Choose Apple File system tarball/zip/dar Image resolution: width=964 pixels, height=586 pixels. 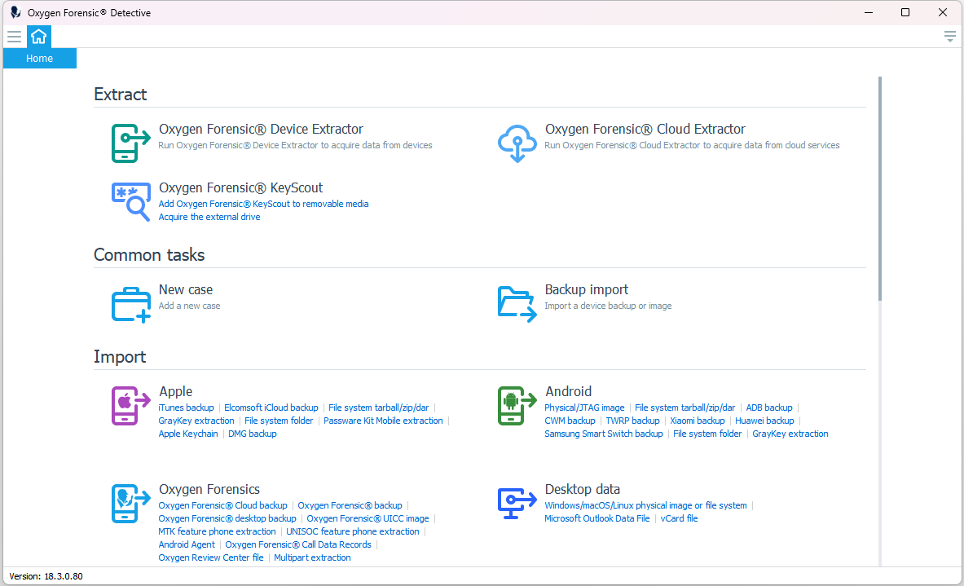[379, 408]
